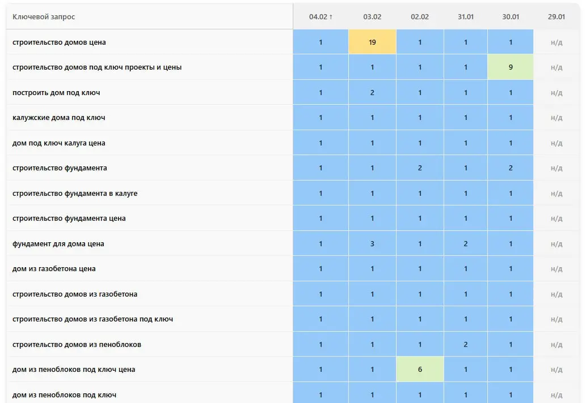This screenshot has height=403, width=586.
Task: Open keyword 'строительство фундамента в калуге'
Action: point(75,193)
